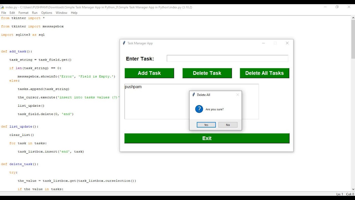Click the 'else:' code line

[x=14, y=81]
